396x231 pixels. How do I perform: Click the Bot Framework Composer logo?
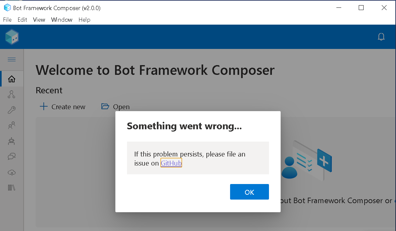pyautogui.click(x=12, y=37)
